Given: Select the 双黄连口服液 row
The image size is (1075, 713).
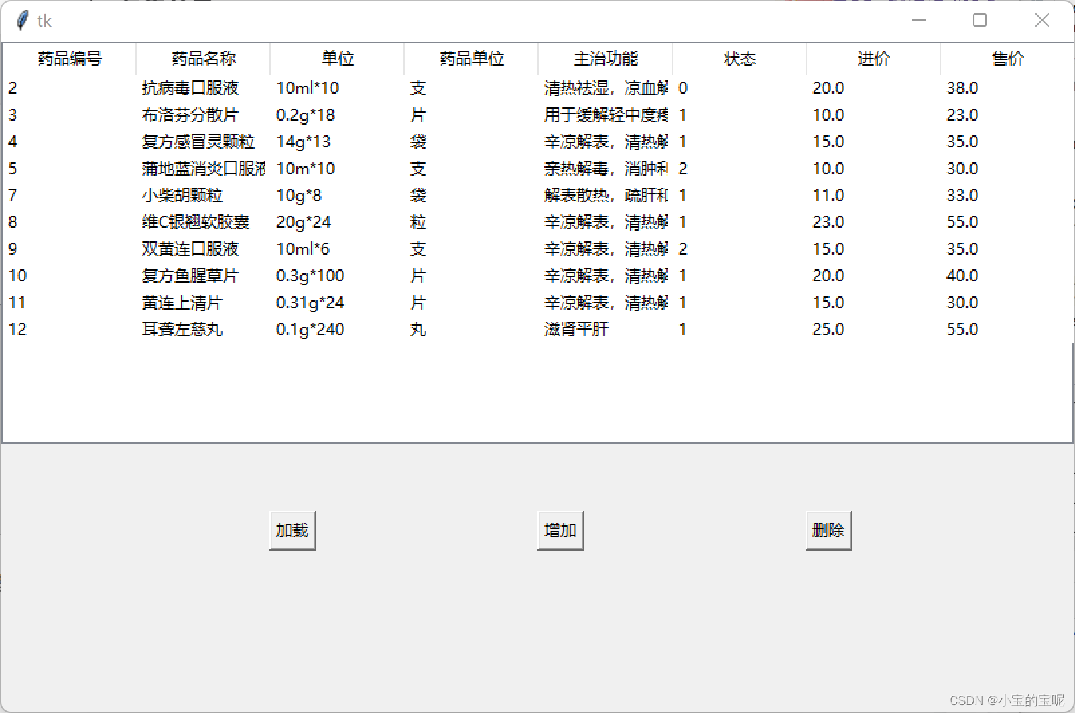Looking at the screenshot, I should click(x=537, y=249).
